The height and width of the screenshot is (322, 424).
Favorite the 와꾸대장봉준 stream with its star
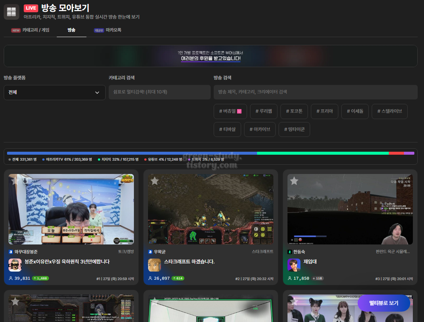(x=15, y=181)
